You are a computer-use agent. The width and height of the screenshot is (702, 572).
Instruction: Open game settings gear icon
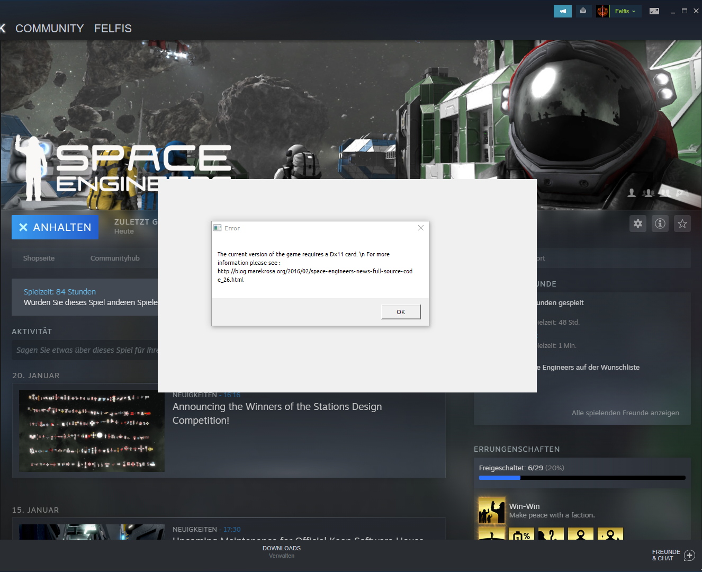pos(638,224)
